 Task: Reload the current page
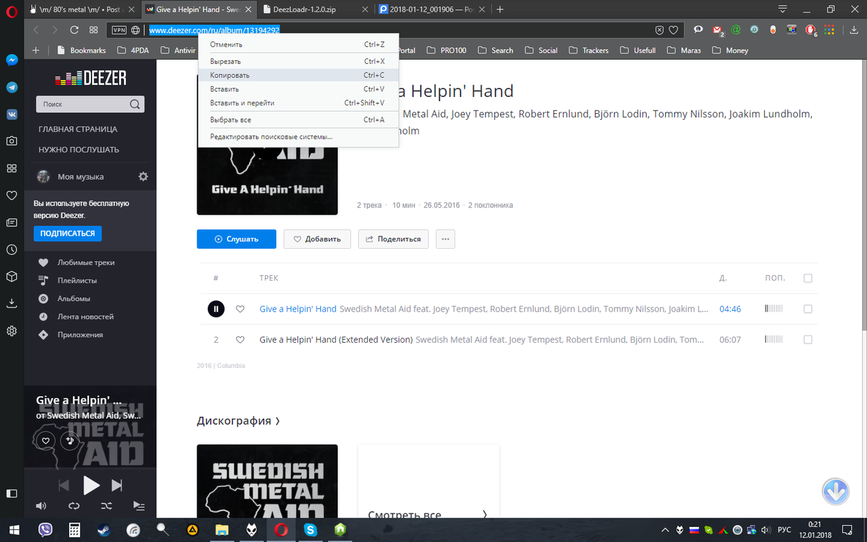pyautogui.click(x=75, y=30)
